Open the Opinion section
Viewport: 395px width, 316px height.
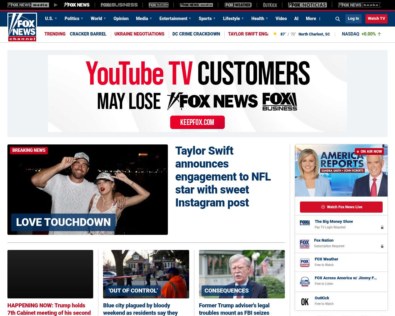point(121,19)
